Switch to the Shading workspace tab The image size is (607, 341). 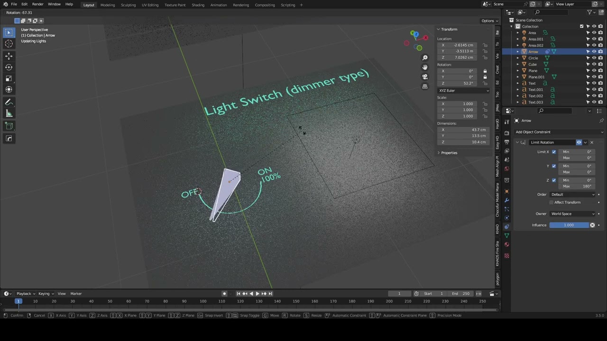198,5
